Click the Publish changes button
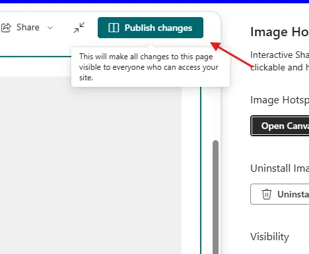309x254 pixels. point(151,28)
